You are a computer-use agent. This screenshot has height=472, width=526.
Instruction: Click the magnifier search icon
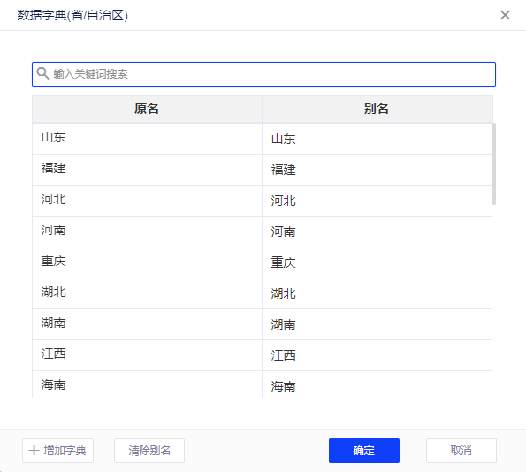[x=42, y=73]
